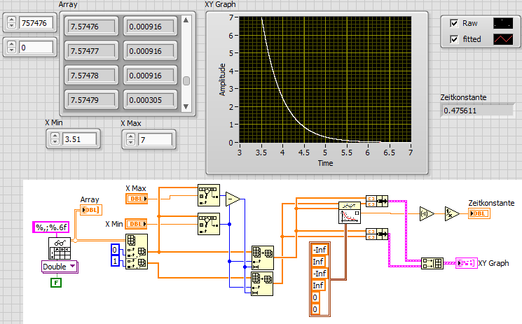
Task: Select array cell 7.57476
Action: pos(91,27)
